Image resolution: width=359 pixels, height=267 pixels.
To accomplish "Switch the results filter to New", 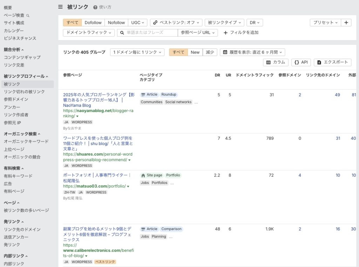I will pyautogui.click(x=195, y=52).
